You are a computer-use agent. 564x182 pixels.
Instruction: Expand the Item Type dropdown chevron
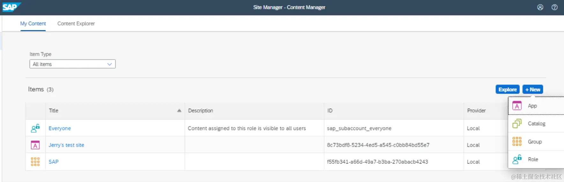(x=110, y=64)
